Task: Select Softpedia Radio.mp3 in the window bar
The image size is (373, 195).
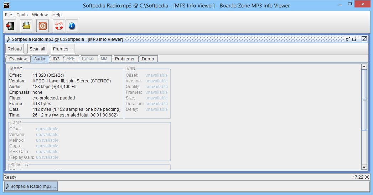Action: point(31,186)
